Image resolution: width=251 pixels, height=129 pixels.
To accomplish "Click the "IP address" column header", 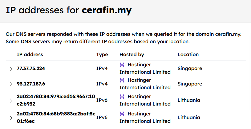I will click(x=30, y=55).
